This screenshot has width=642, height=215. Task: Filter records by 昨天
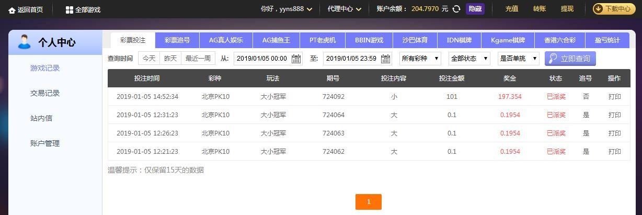(x=170, y=59)
